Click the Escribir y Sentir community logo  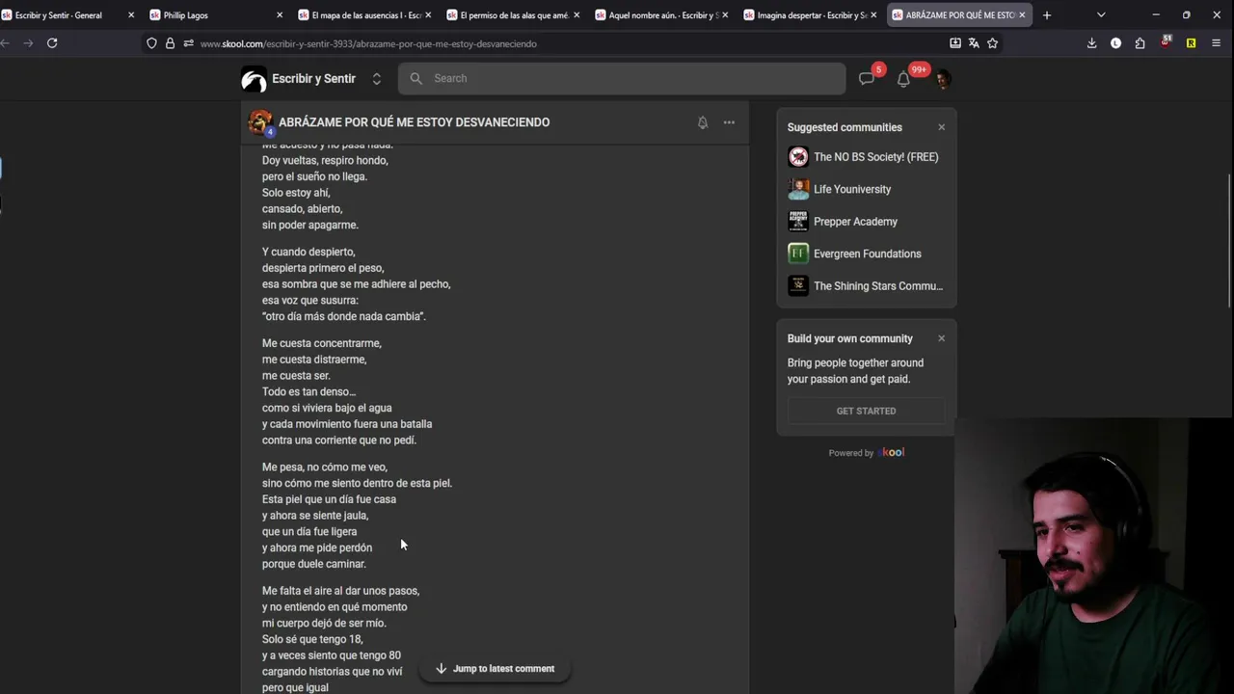coord(254,79)
